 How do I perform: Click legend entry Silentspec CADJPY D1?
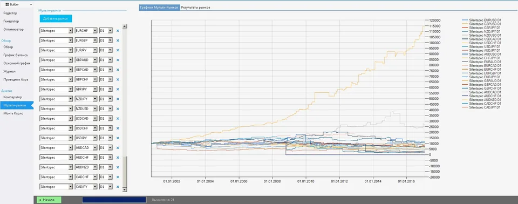pyautogui.click(x=482, y=107)
